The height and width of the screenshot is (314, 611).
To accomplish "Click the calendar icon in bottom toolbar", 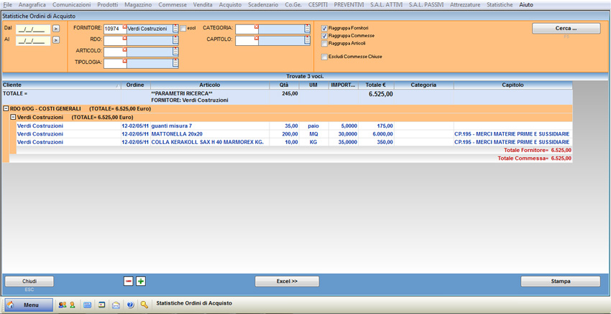I will tap(87, 305).
